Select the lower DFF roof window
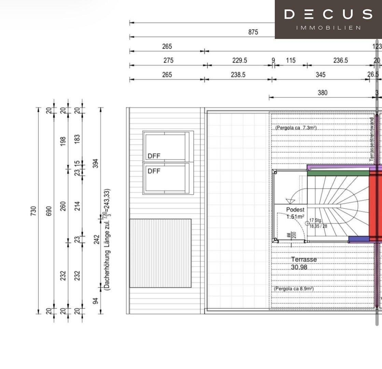Viewport: 382px width, 369px height. (x=168, y=178)
